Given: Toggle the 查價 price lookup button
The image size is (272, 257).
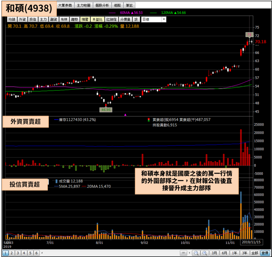Looking at the screenshot, I should 265,253.
